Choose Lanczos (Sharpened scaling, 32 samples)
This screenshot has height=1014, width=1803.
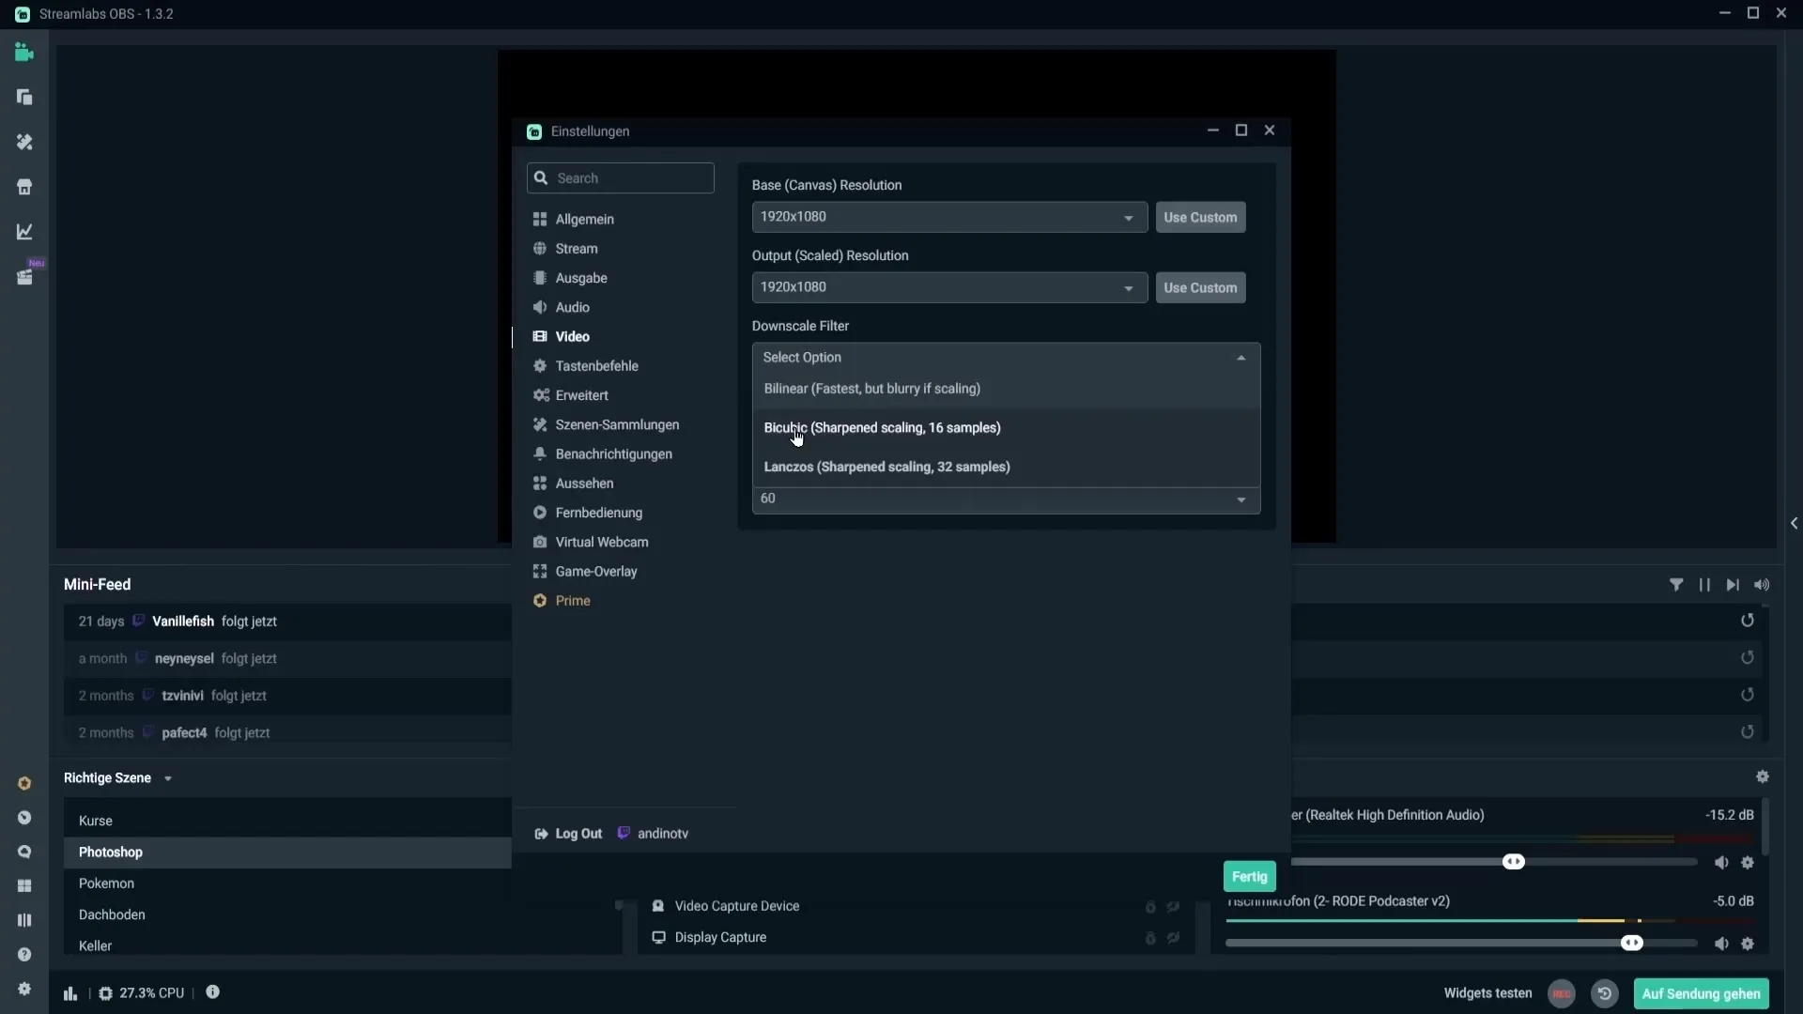click(1006, 467)
